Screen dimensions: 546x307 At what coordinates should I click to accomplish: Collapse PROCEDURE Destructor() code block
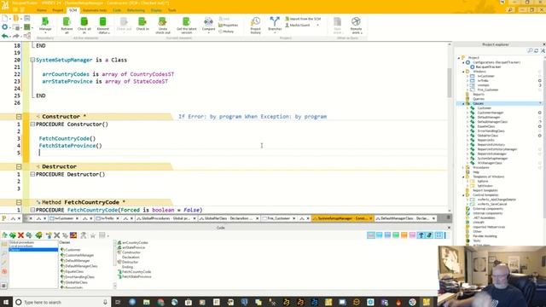32,174
